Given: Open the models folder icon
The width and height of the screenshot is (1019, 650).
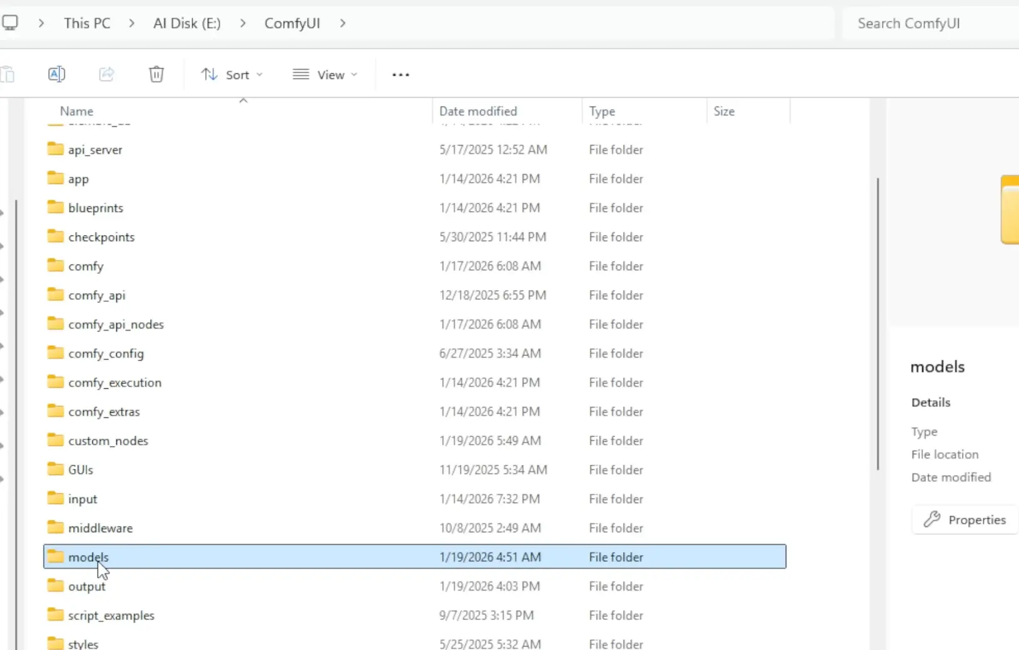Looking at the screenshot, I should click(x=54, y=556).
